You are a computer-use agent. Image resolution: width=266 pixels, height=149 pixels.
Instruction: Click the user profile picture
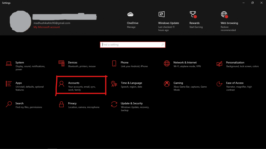20,22
